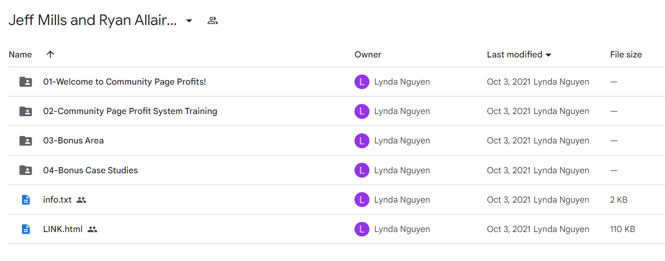Open the Last modified sort dropdown arrow
Viewport: 665px width, 261px height.
(548, 55)
